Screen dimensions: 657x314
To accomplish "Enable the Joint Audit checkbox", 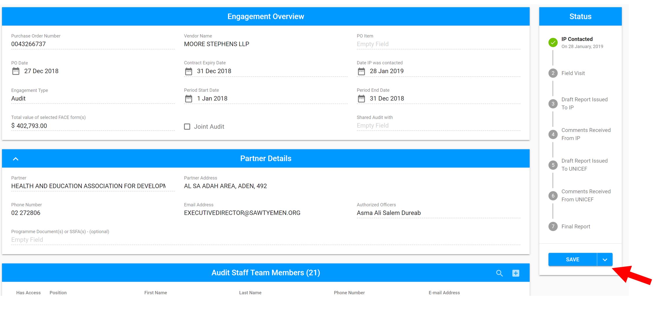I will point(187,127).
